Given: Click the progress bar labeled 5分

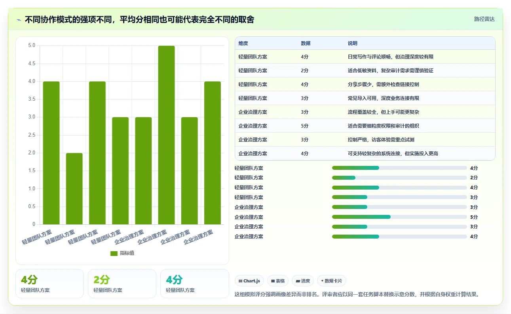Looking at the screenshot, I should point(399,217).
